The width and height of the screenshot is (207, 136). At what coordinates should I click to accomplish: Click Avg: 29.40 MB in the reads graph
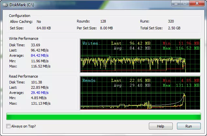pos(132,85)
